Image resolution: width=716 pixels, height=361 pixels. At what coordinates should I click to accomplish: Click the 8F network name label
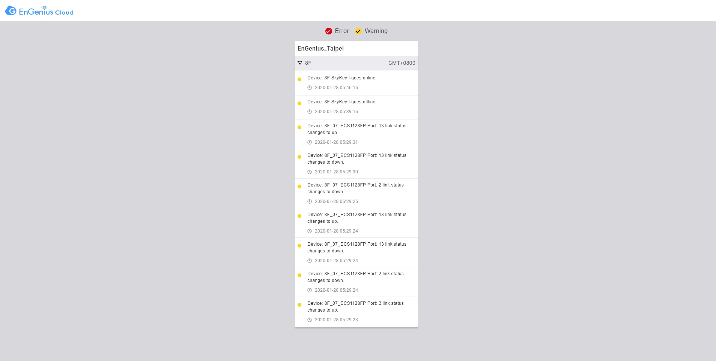[x=308, y=63]
